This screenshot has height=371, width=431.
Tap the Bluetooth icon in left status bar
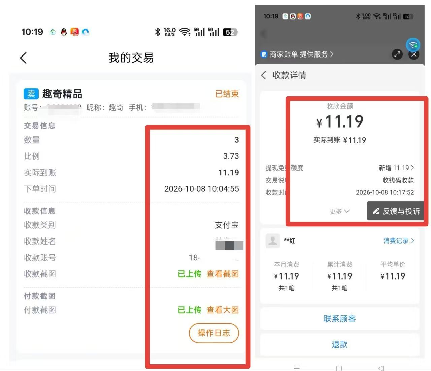157,32
